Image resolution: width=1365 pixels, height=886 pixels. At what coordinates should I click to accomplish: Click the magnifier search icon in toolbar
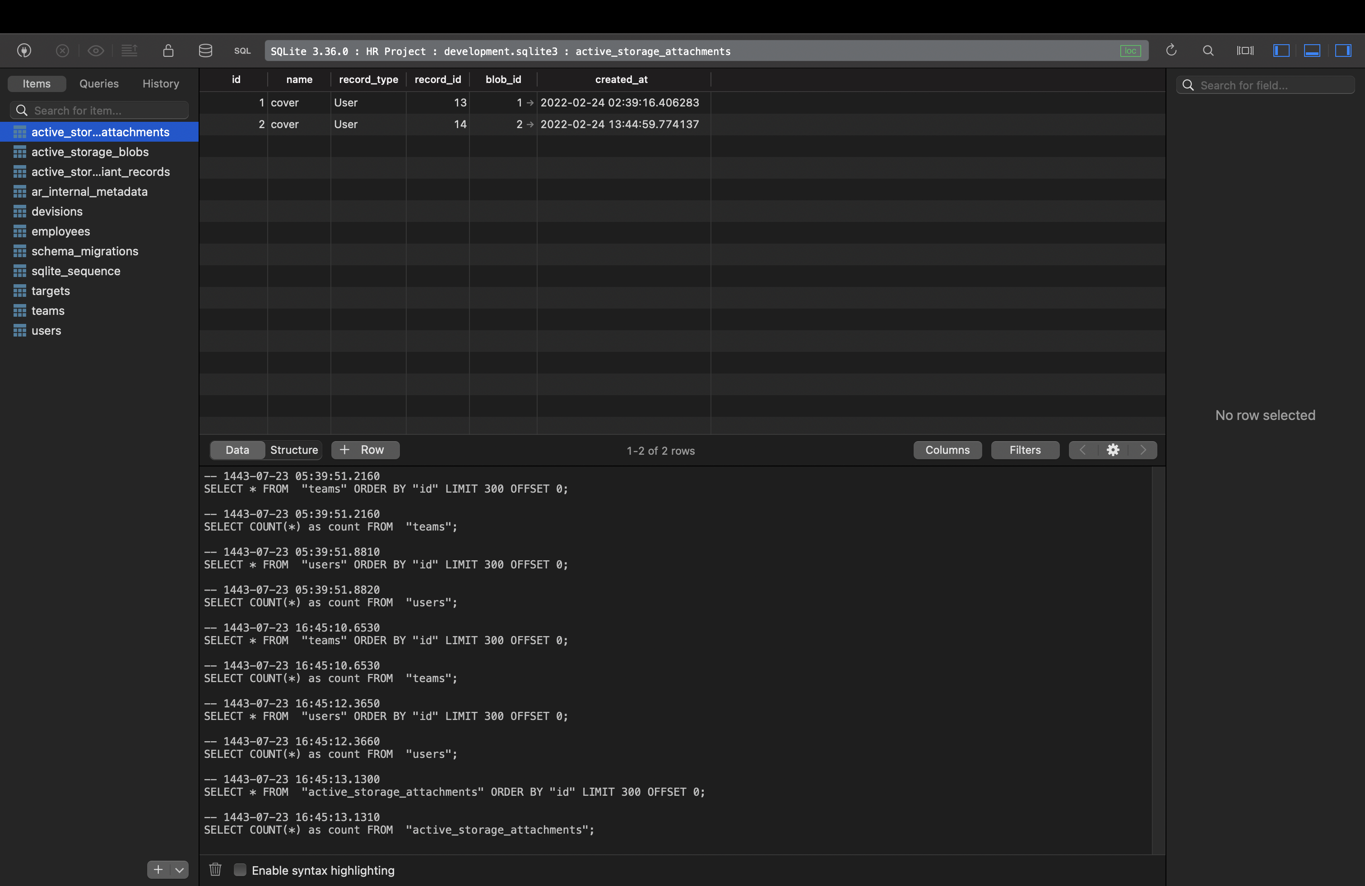coord(1208,51)
